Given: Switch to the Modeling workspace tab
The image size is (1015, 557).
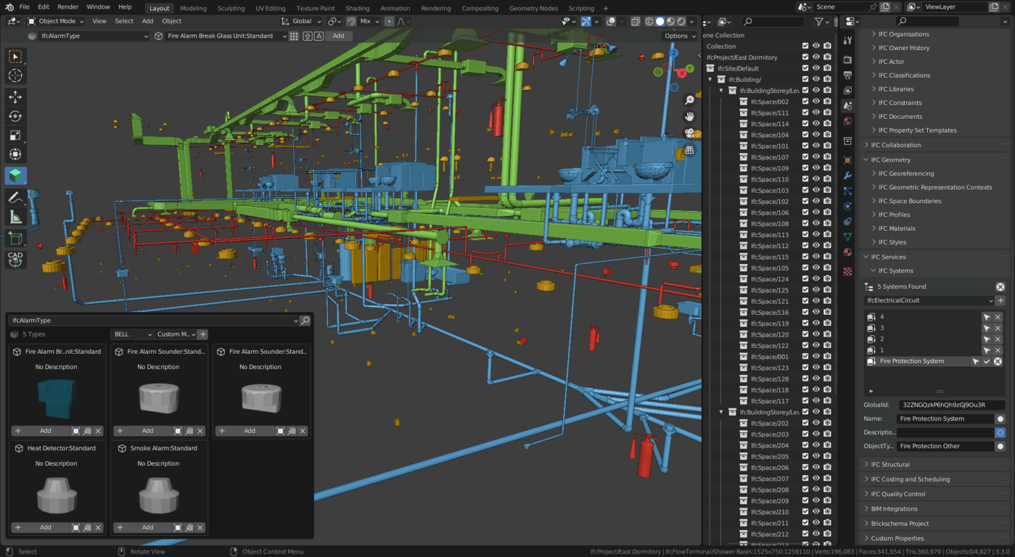Looking at the screenshot, I should coord(193,9).
